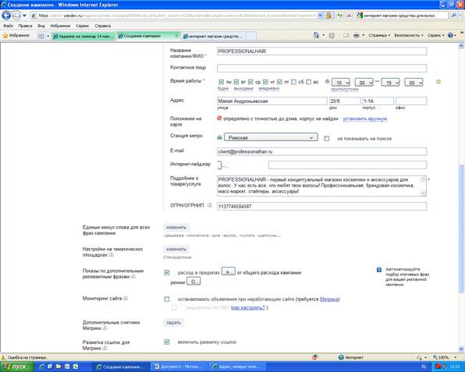465x372 pixels.
Task: Open end hour dropdown showing 19
Action: tap(391, 83)
